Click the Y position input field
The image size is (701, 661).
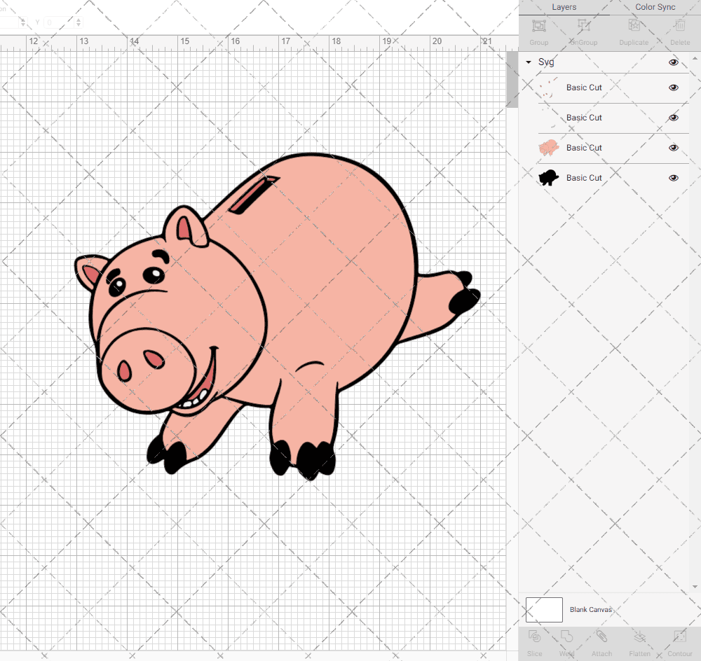coord(59,22)
